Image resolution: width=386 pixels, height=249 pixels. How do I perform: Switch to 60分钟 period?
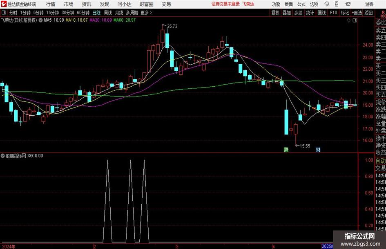tap(83, 13)
